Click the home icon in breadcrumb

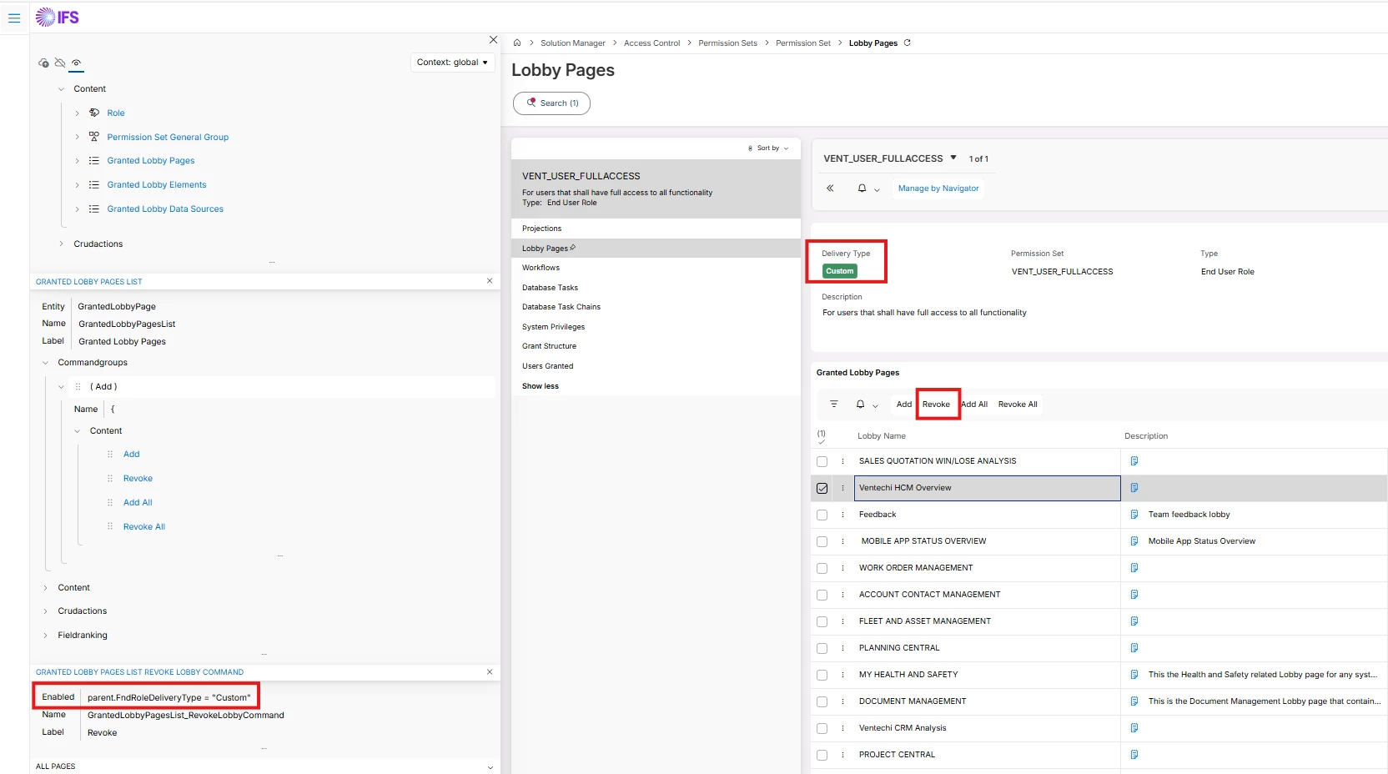[x=517, y=43]
